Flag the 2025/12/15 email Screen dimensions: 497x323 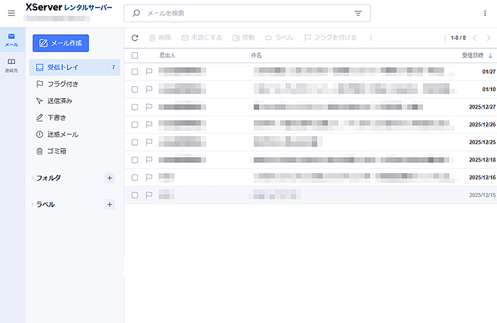[149, 195]
